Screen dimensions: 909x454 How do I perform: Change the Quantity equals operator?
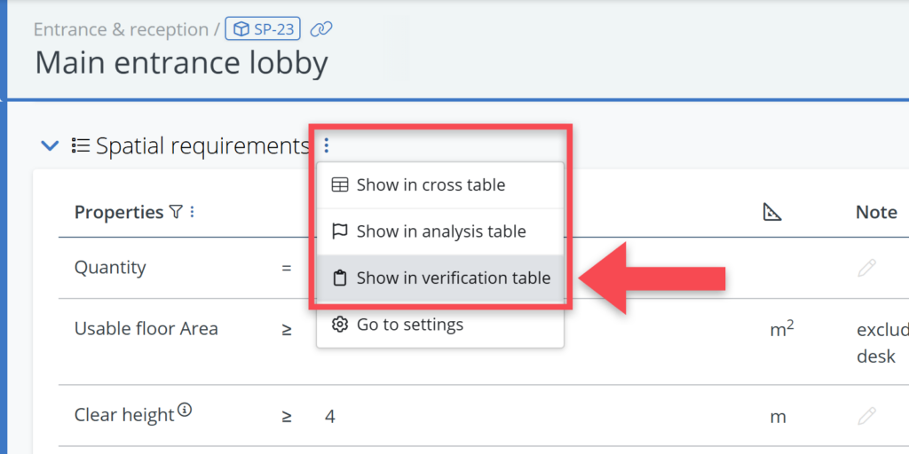click(287, 268)
